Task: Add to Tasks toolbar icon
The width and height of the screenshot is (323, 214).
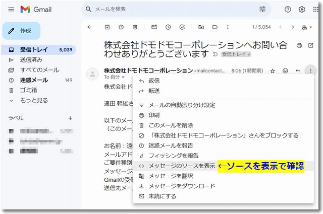Action: click(182, 27)
